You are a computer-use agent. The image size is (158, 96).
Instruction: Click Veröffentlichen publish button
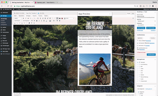(151, 55)
